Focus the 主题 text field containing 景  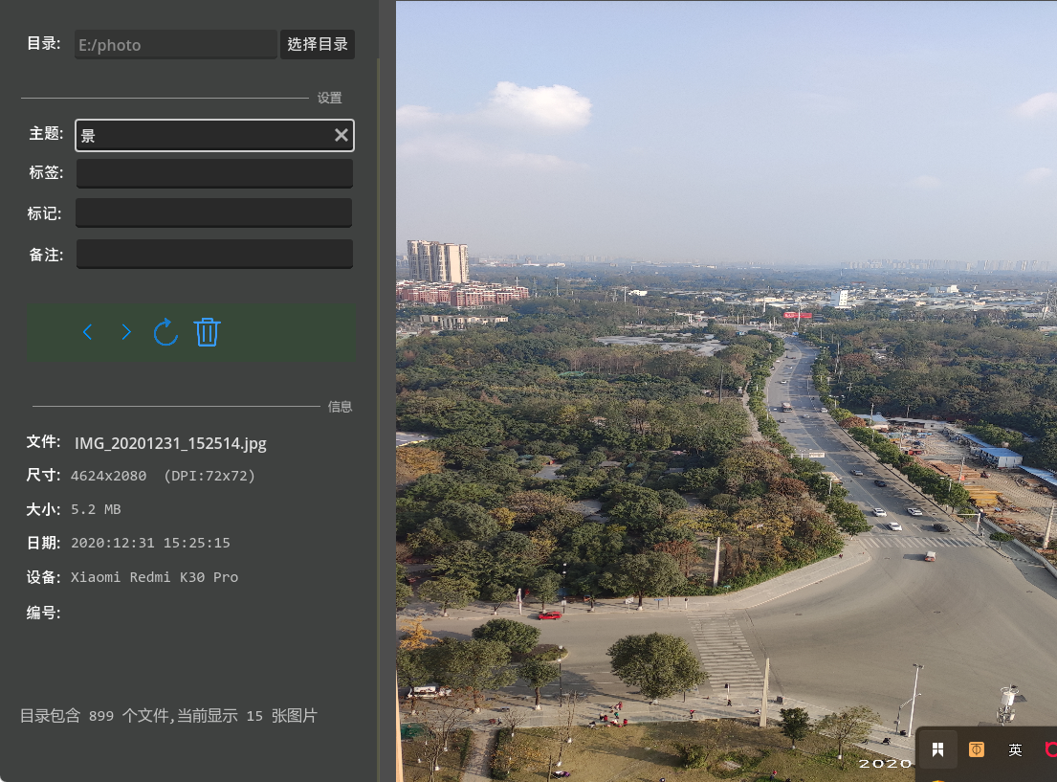pyautogui.click(x=201, y=136)
